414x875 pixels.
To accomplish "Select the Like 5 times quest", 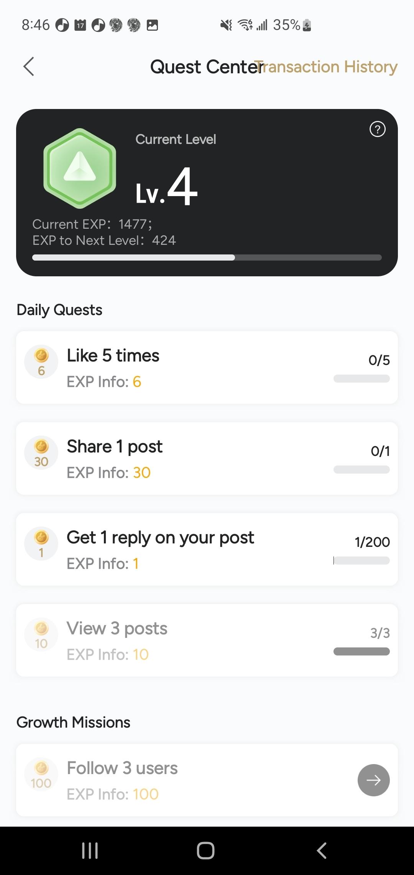I will (113, 355).
